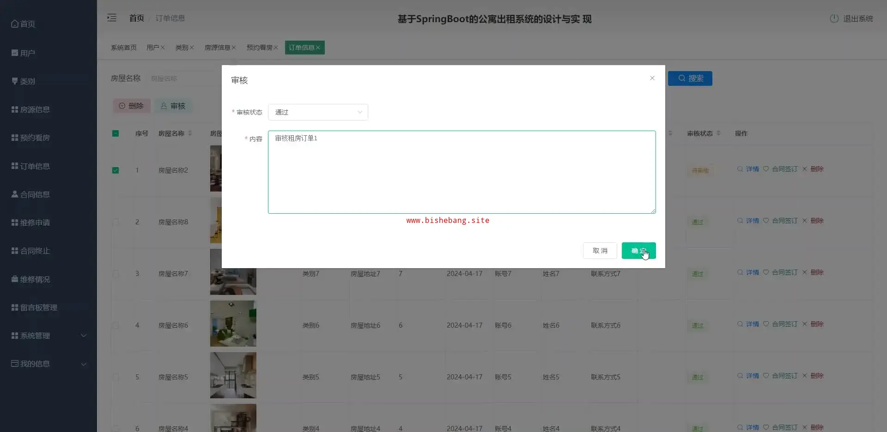
Task: Open 合同信息 in the sidebar
Action: click(35, 194)
